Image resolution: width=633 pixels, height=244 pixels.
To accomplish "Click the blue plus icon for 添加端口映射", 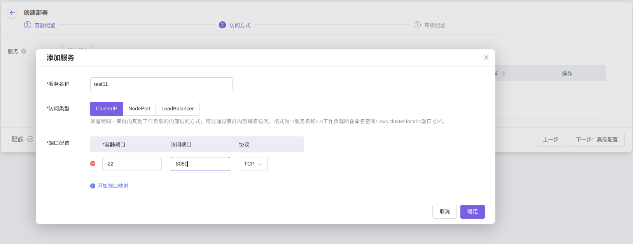I will tap(93, 186).
